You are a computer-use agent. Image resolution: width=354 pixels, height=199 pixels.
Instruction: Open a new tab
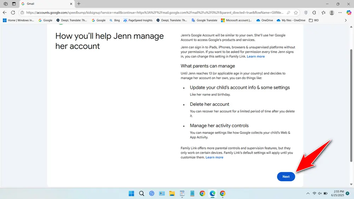79,4
